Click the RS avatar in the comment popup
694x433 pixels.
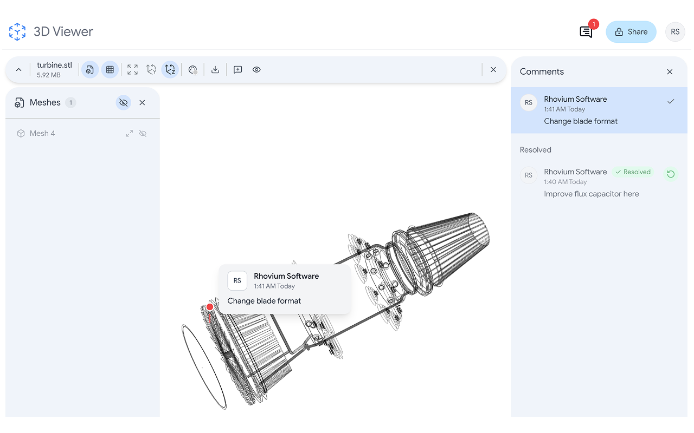237,281
